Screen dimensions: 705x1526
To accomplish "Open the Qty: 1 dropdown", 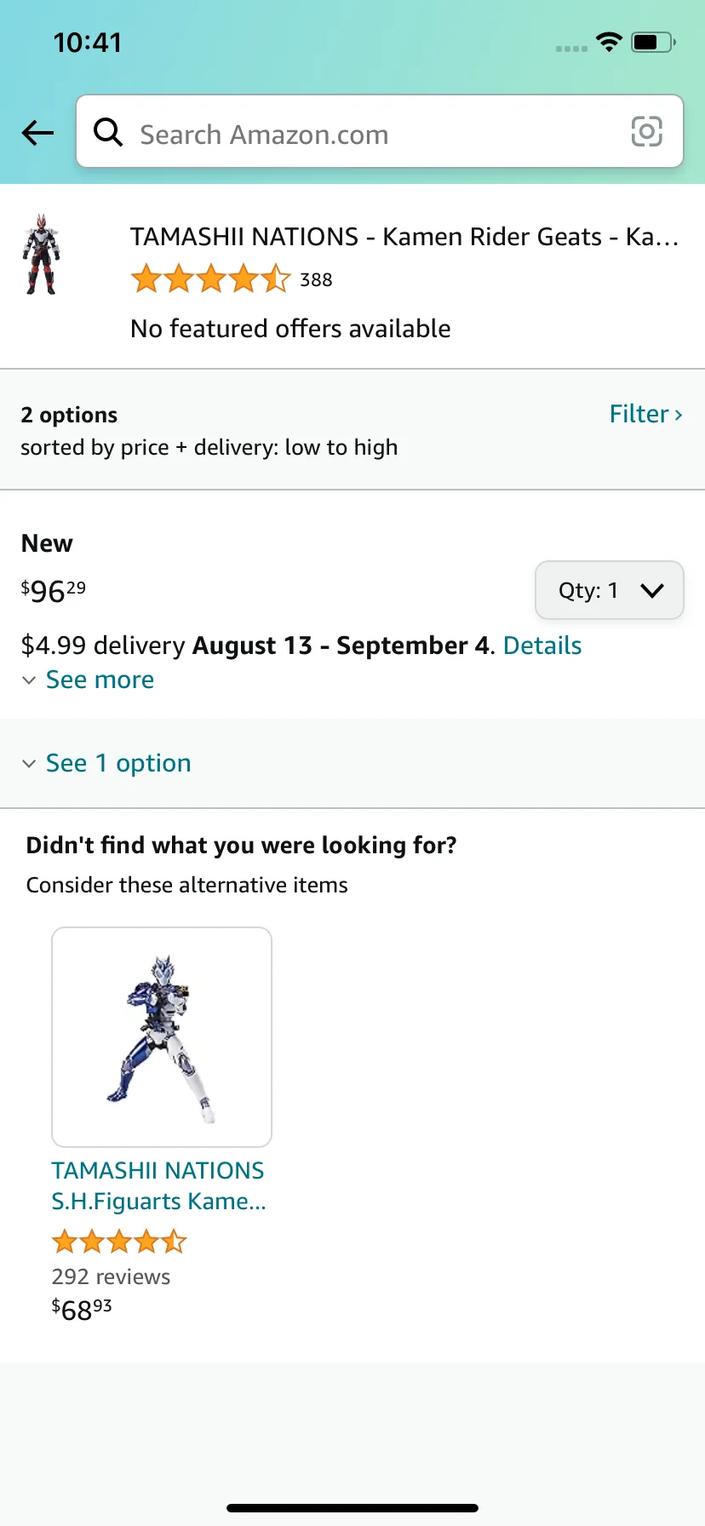I will [x=609, y=590].
